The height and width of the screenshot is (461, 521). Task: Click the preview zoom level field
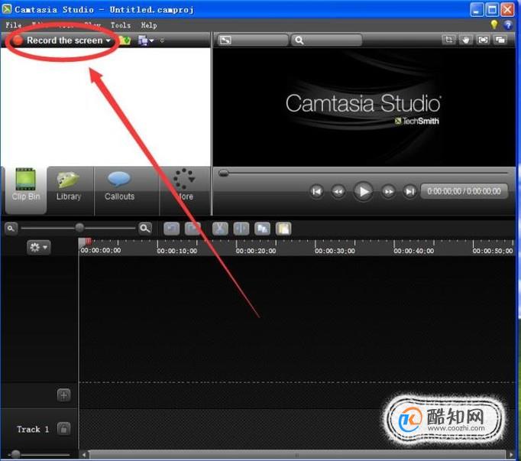(327, 41)
